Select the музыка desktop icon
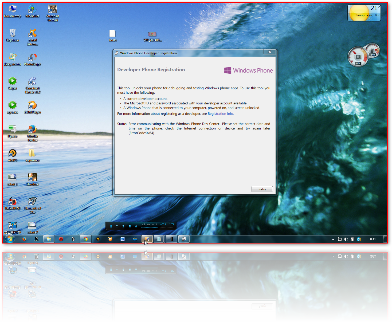392x322 pixels. coord(13,107)
